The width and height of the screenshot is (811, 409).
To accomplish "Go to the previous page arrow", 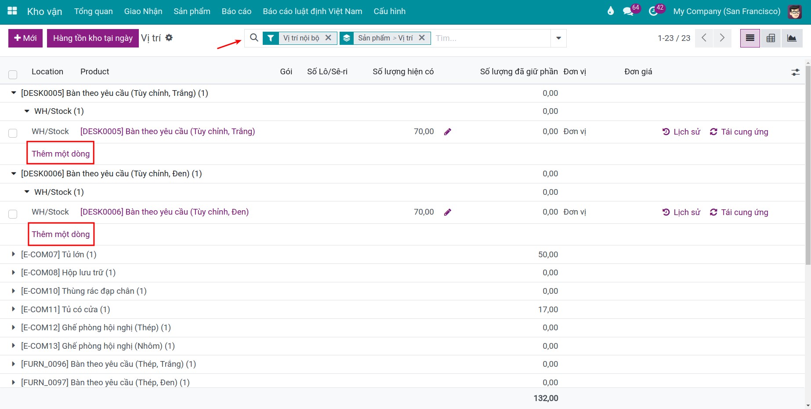I will pyautogui.click(x=704, y=38).
